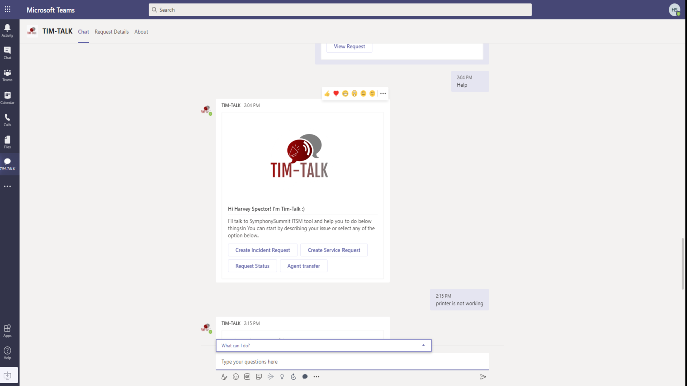The width and height of the screenshot is (687, 386).
Task: Click the Request Status button
Action: click(252, 266)
